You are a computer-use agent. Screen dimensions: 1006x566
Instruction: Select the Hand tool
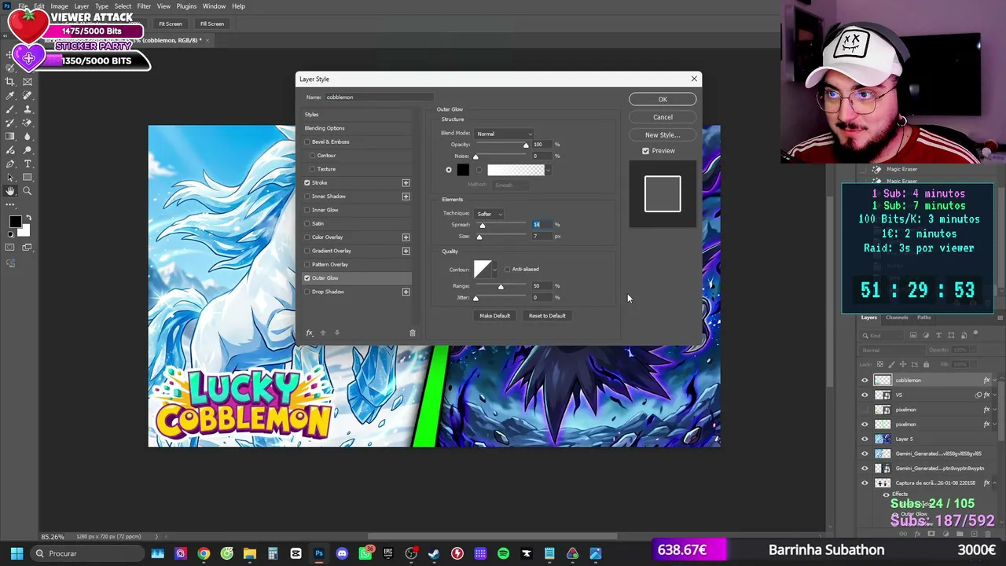(x=10, y=191)
